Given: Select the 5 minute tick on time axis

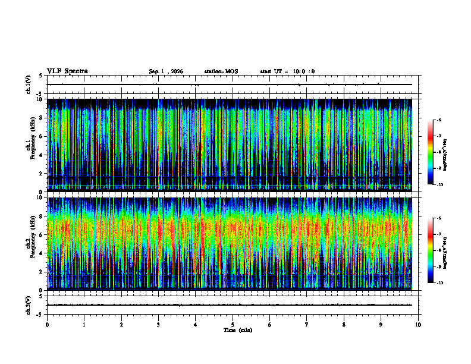Looking at the screenshot, I should point(233,325).
